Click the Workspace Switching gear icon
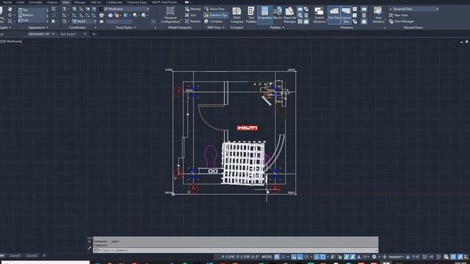 point(374,257)
